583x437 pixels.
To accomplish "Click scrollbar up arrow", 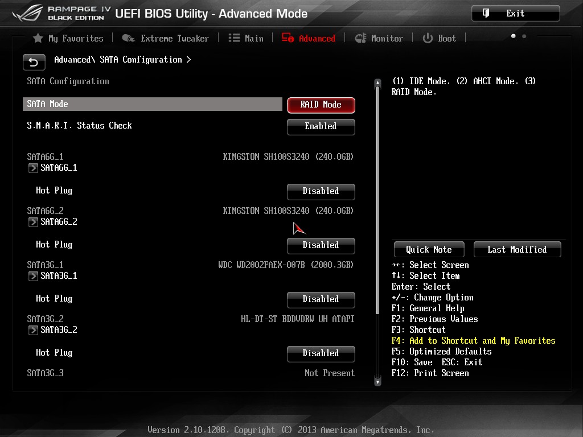I will tap(378, 83).
